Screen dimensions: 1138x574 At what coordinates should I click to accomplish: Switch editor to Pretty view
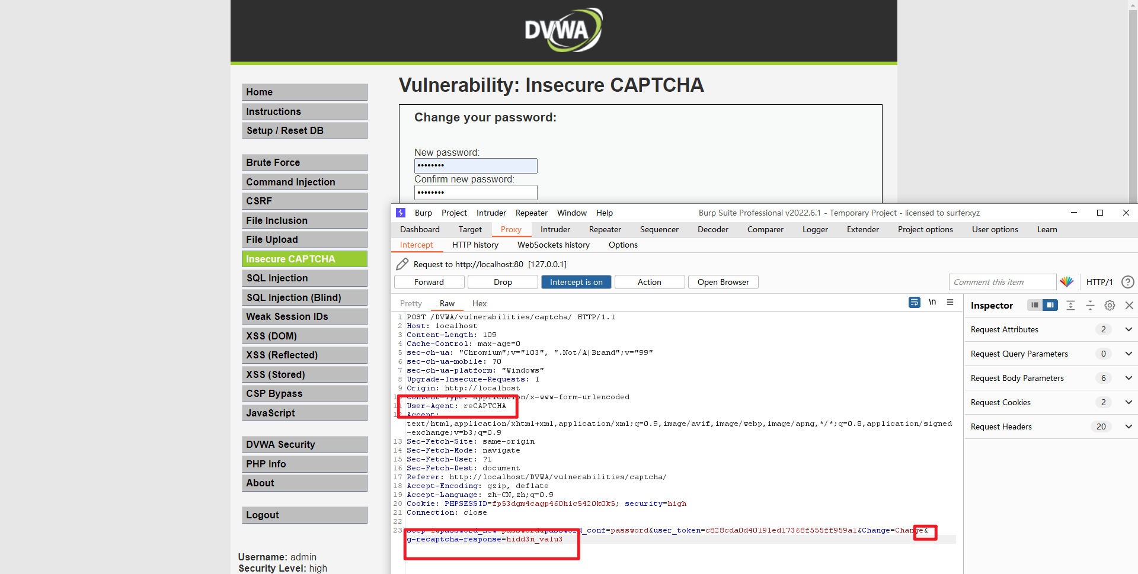[411, 303]
